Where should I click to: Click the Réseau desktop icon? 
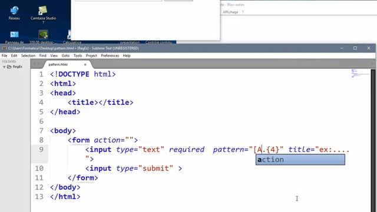tap(14, 13)
